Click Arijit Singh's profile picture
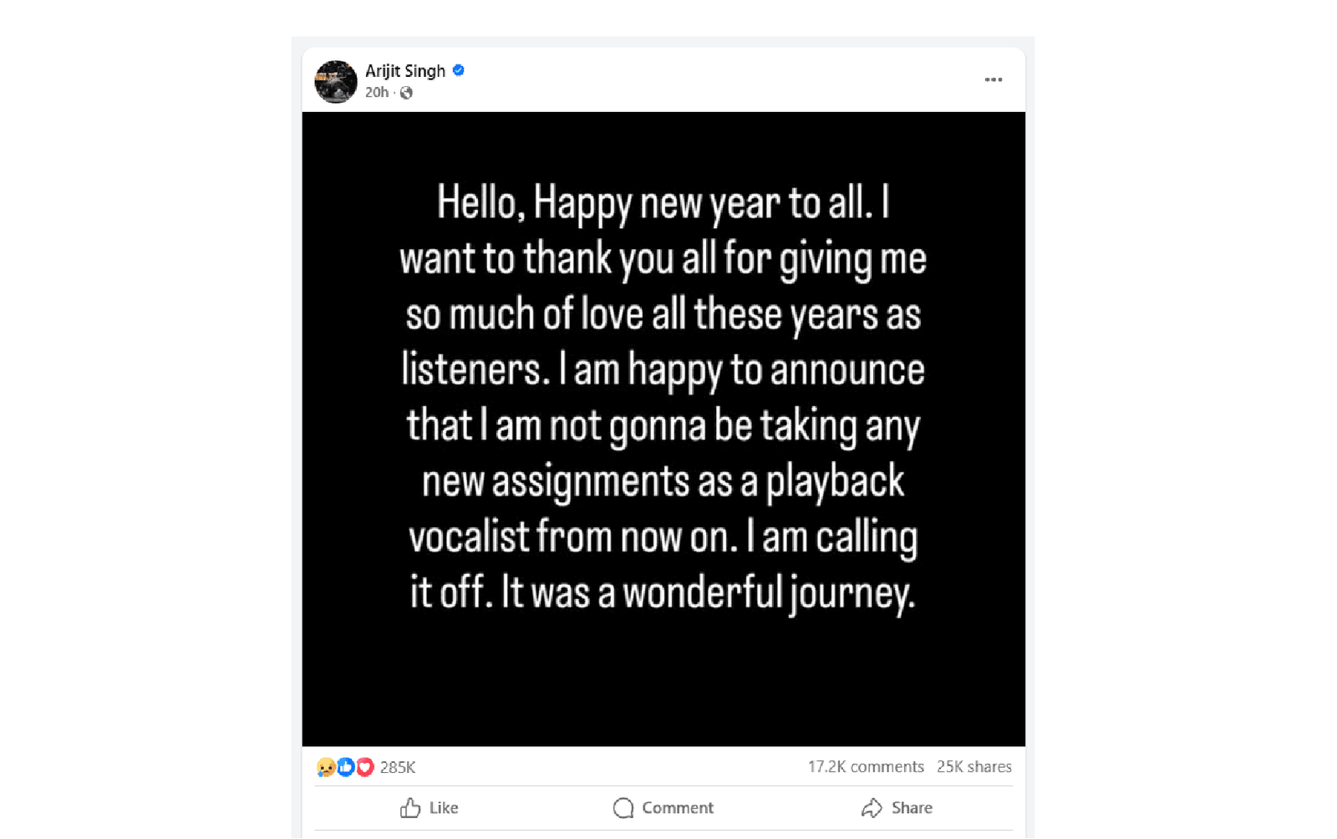The height and width of the screenshot is (839, 1337). [x=336, y=82]
